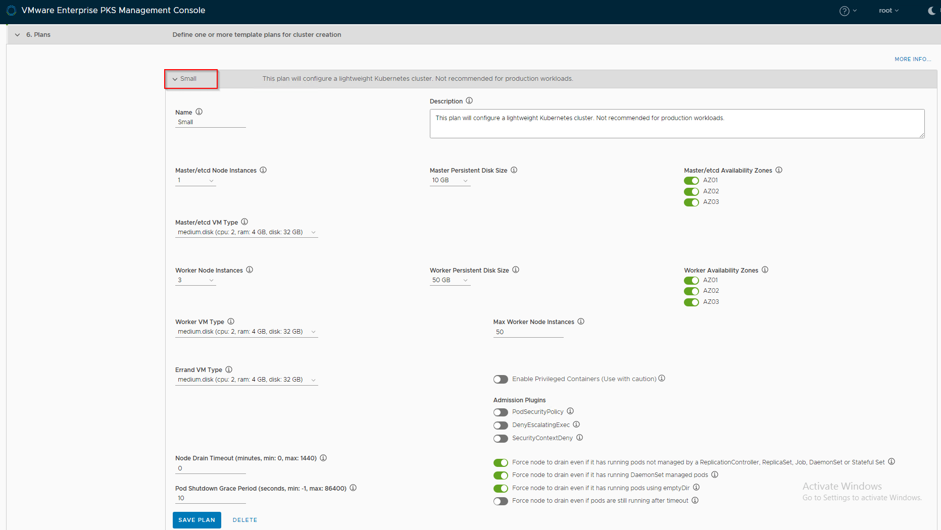Disable AZ03 for Worker zones

tap(691, 302)
